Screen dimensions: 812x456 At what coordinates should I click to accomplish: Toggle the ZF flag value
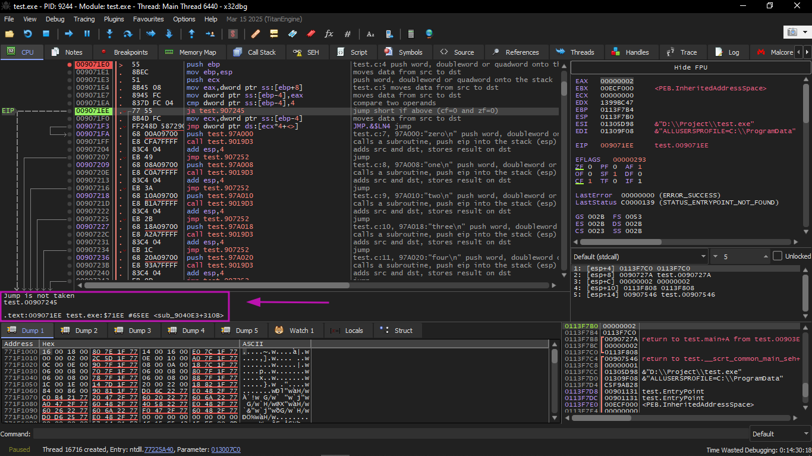[x=591, y=167]
